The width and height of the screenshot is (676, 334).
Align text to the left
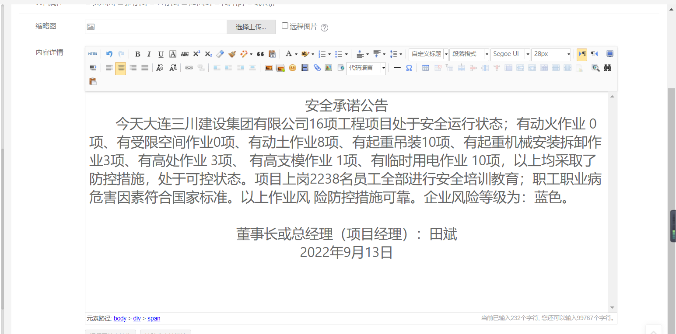pos(109,68)
